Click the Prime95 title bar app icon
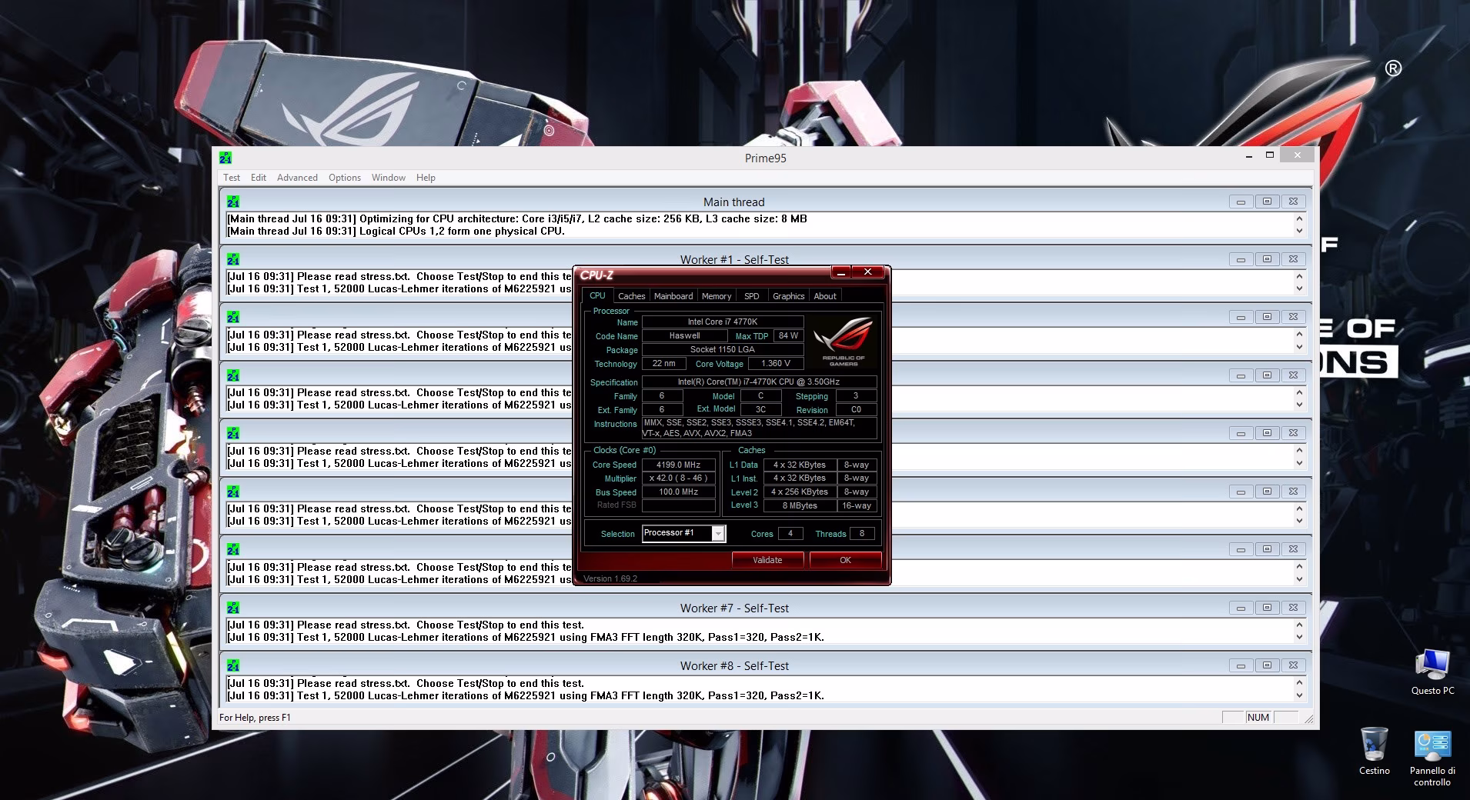The width and height of the screenshot is (1470, 800). point(226,158)
